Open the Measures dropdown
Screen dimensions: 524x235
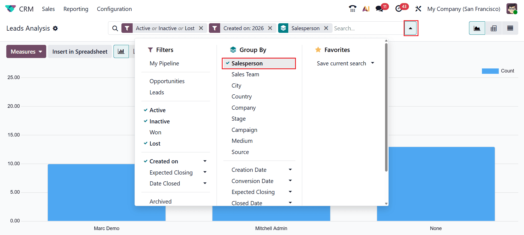point(26,51)
